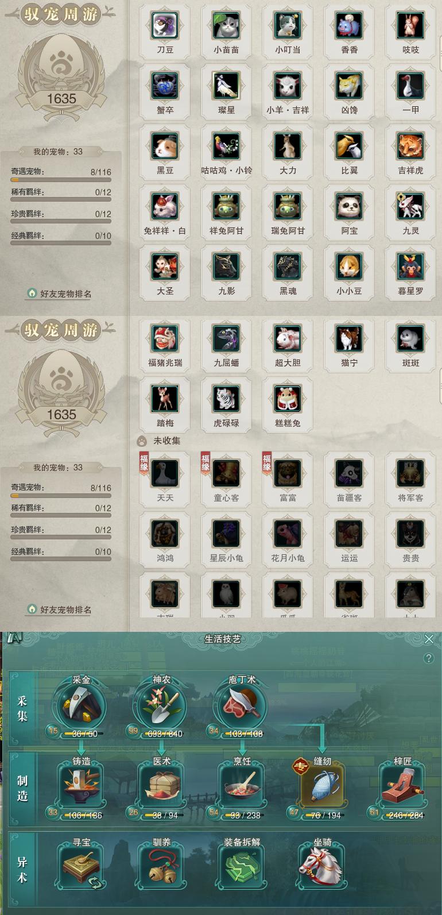Select the 庖丁术 butchering skill icon
Screen dimensions: 442x915
pyautogui.click(x=242, y=705)
